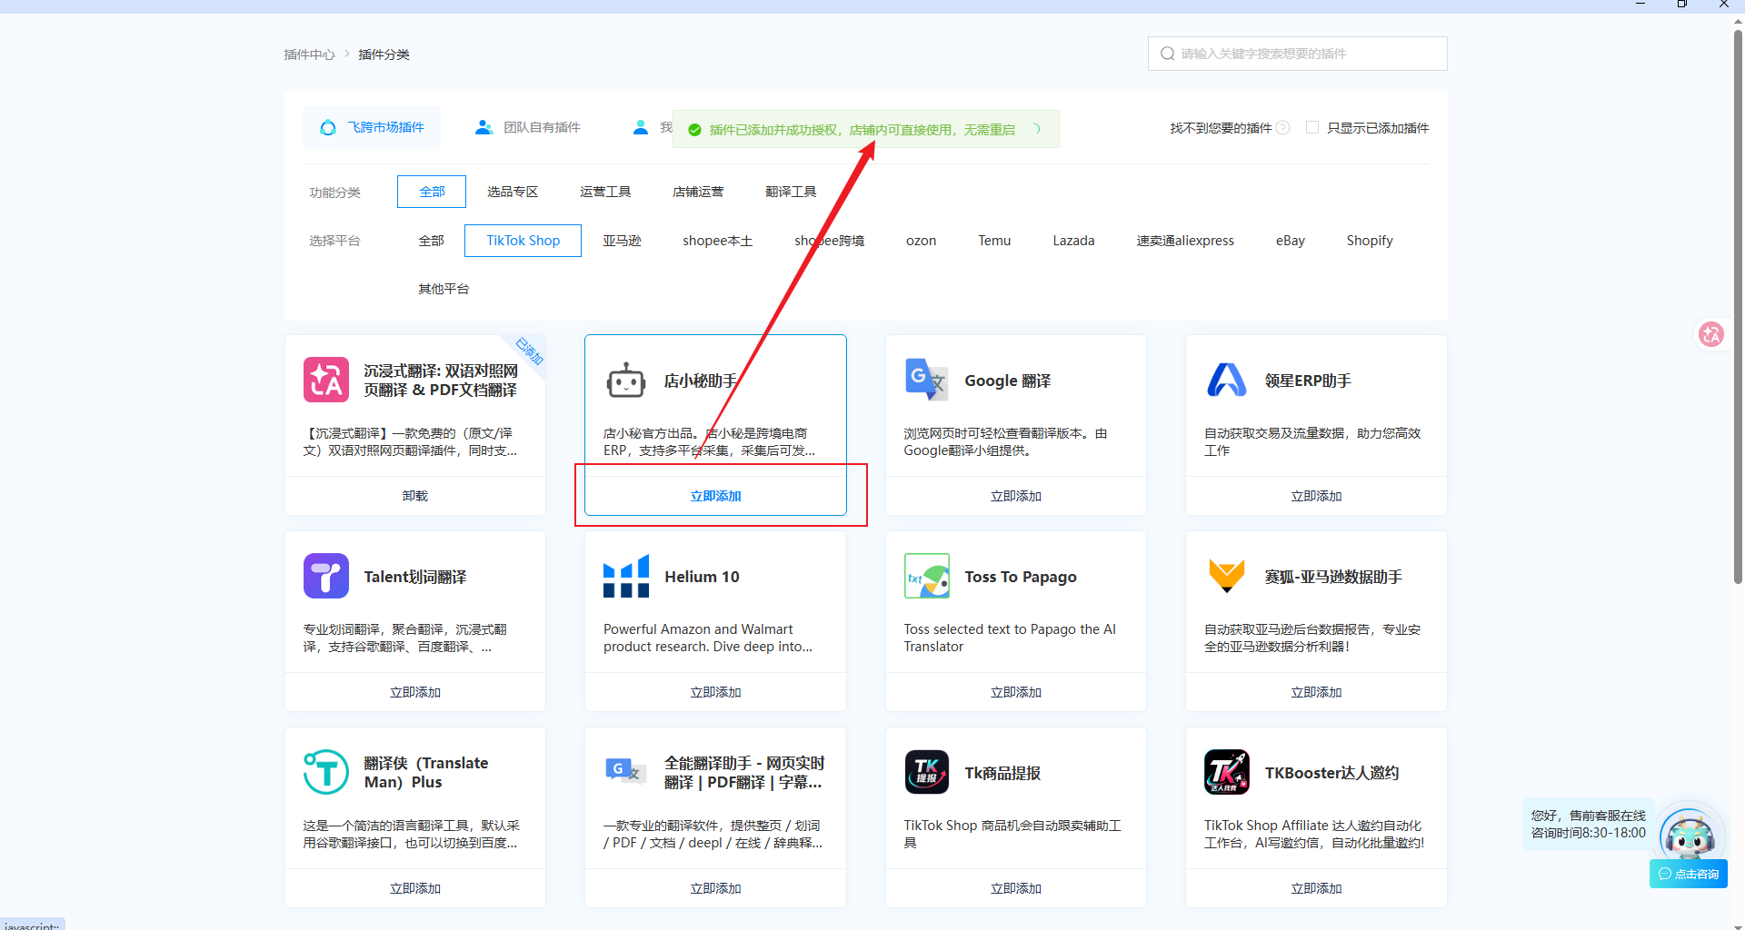
Task: Click the vertical page scrollbar
Action: pos(1738,309)
